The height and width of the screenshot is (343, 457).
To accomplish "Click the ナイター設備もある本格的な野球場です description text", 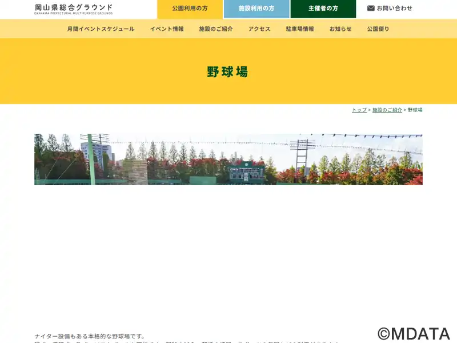I will pos(90,336).
